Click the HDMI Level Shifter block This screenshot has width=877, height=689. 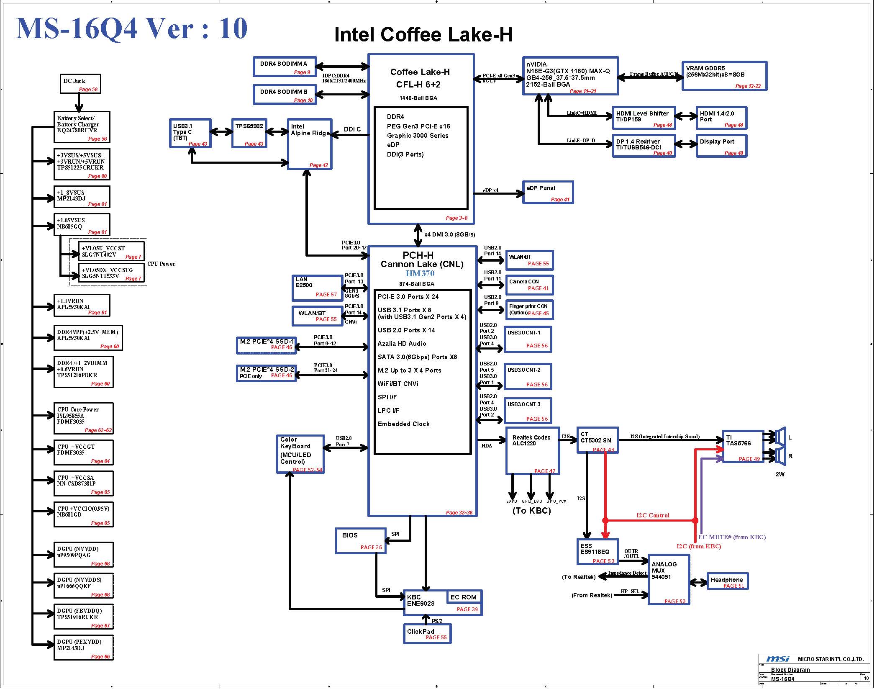(x=645, y=118)
